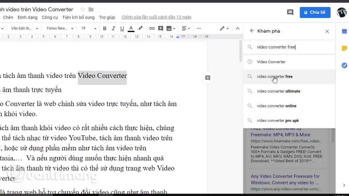Open the Định dạng menu
349x196 pixels.
[28, 17]
